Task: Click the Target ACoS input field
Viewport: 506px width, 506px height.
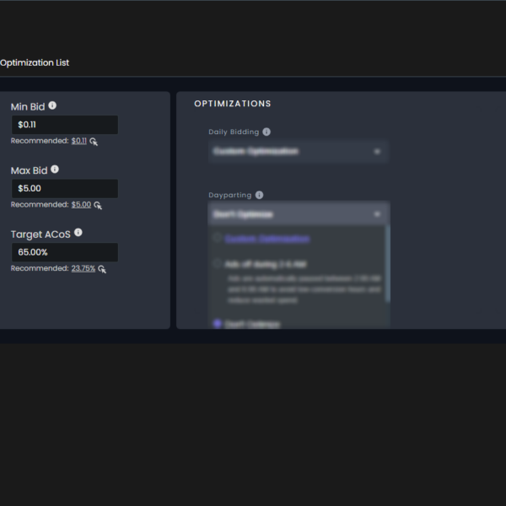Action: pyautogui.click(x=64, y=252)
